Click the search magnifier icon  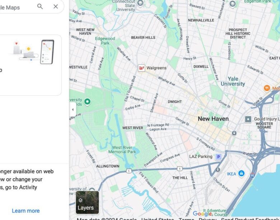tap(40, 6)
